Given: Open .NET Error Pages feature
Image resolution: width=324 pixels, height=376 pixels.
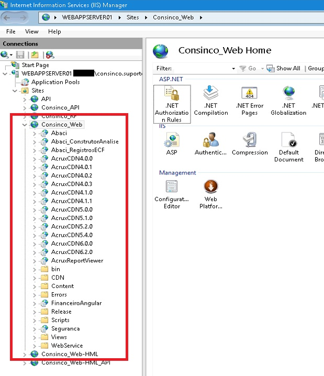Looking at the screenshot, I should pos(250,101).
